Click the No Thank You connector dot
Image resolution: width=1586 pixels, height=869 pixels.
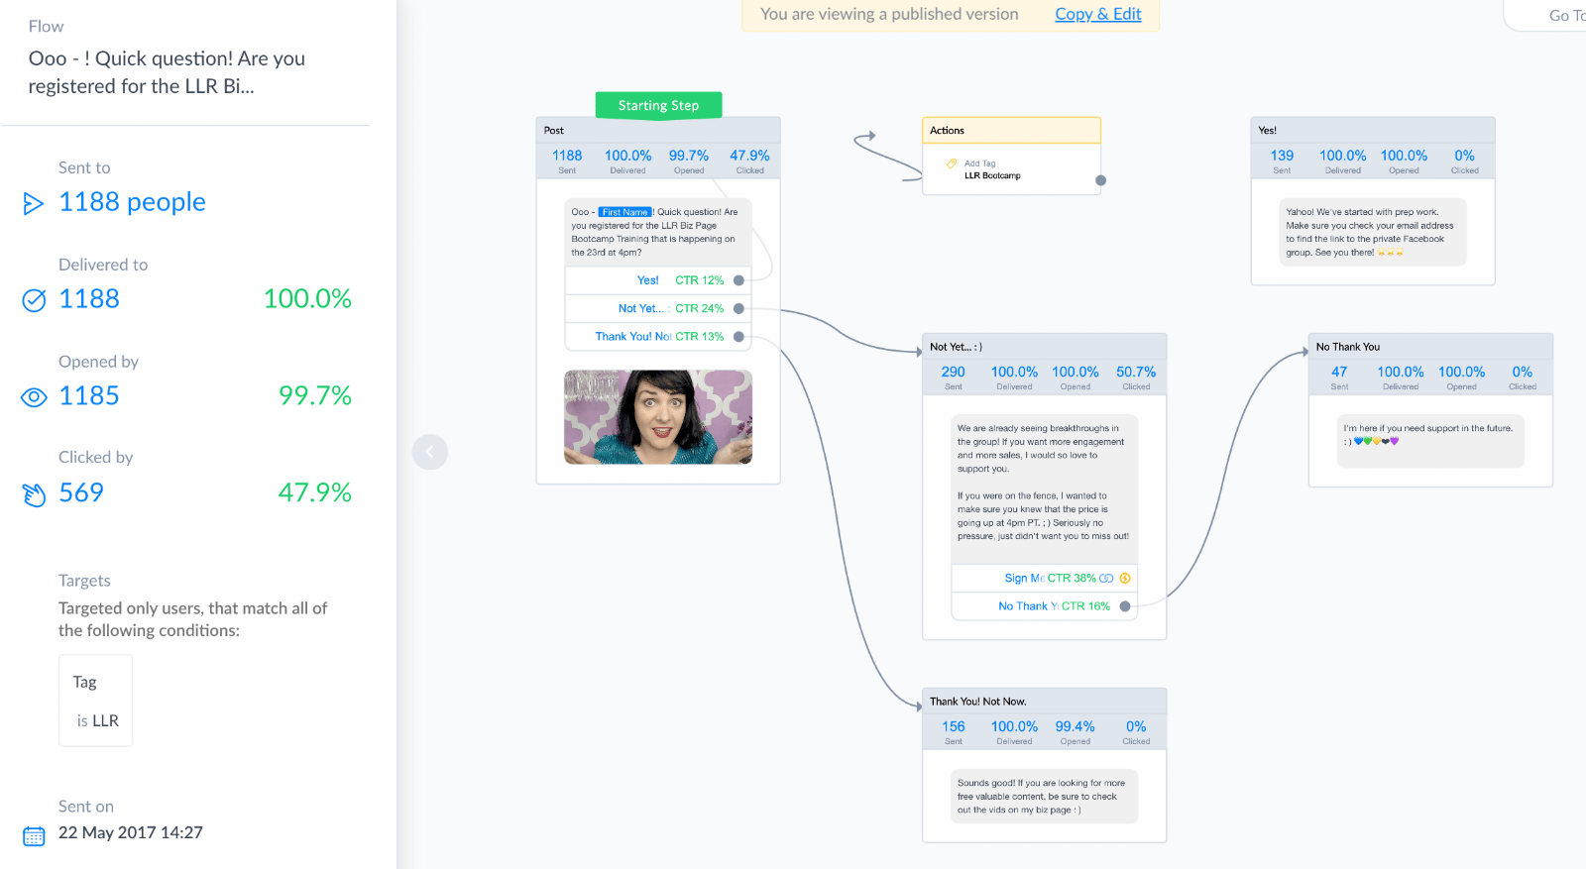click(x=1125, y=606)
